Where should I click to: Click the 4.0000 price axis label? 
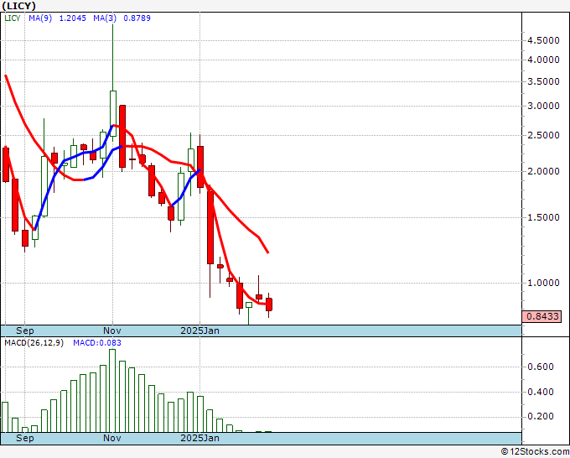click(543, 60)
